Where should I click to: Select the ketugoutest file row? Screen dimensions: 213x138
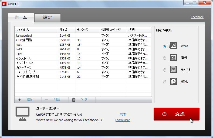coord(83,36)
